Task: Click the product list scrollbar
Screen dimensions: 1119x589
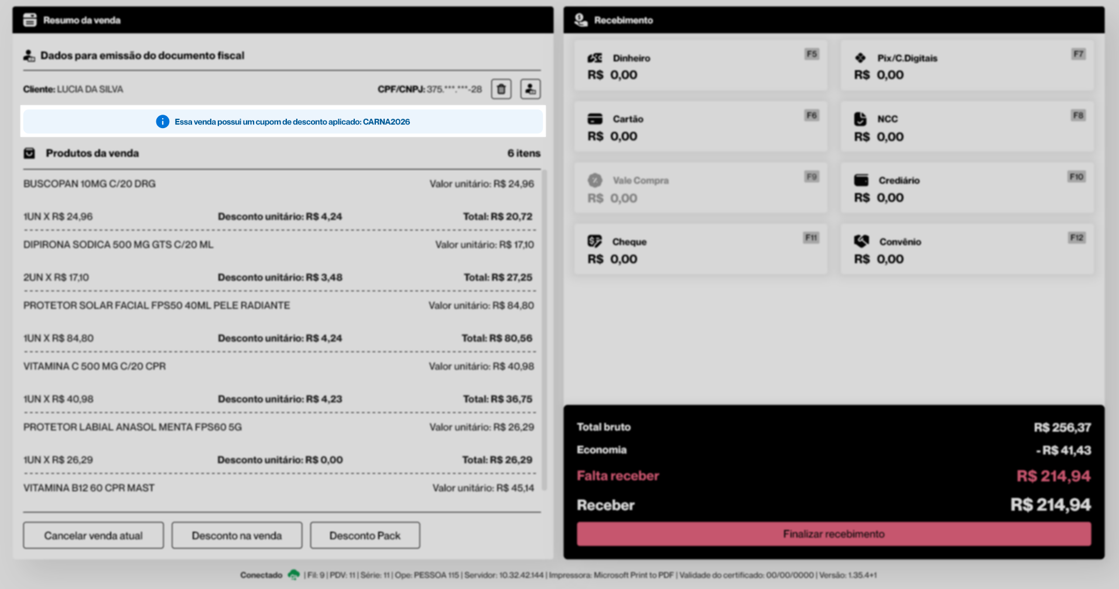Action: pos(545,328)
